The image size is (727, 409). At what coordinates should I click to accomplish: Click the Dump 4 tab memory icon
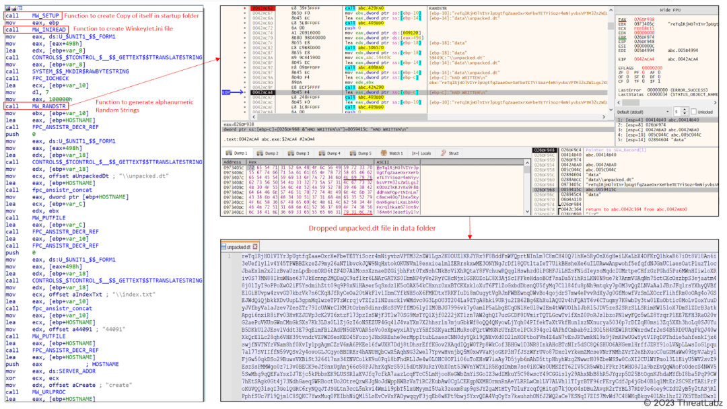point(321,153)
